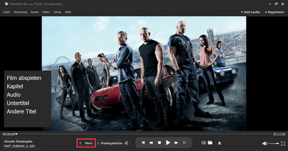Click the VideoByte app logo icon
Viewport: 288px width, 151px height.
point(6,4)
